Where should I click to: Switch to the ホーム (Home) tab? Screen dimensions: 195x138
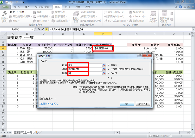(x=17, y=7)
